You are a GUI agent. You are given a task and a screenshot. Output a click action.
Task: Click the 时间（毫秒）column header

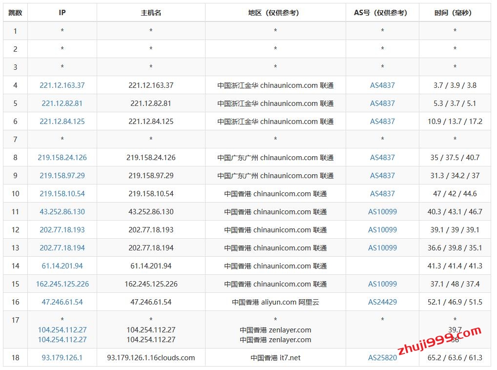[x=455, y=13]
